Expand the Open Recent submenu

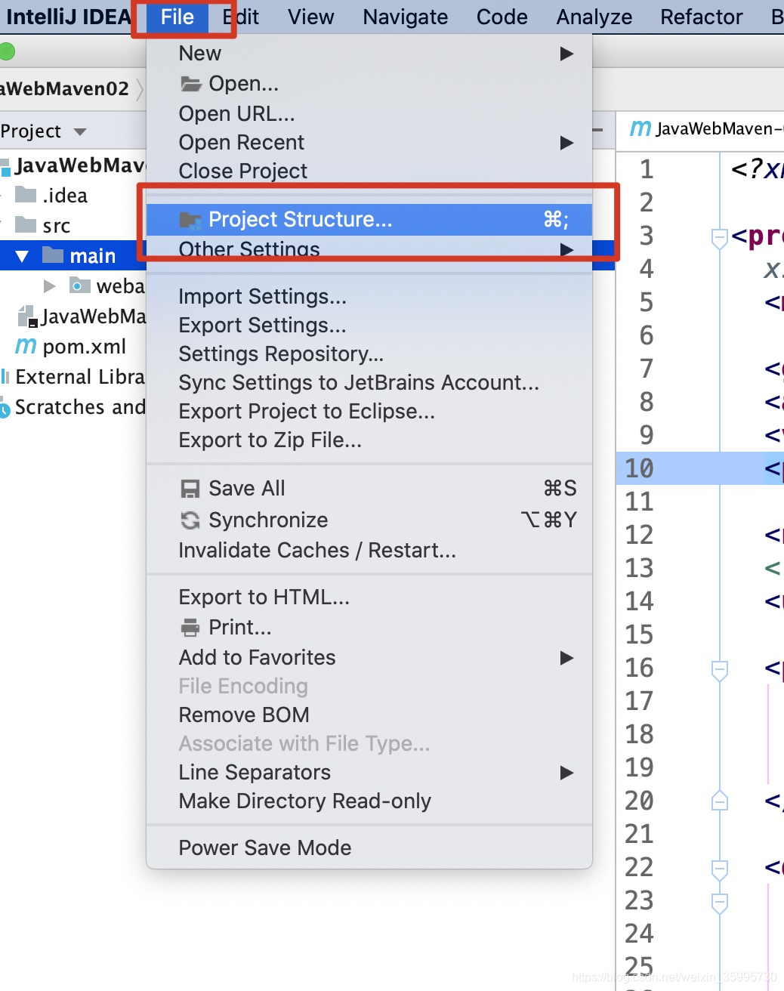coord(369,142)
